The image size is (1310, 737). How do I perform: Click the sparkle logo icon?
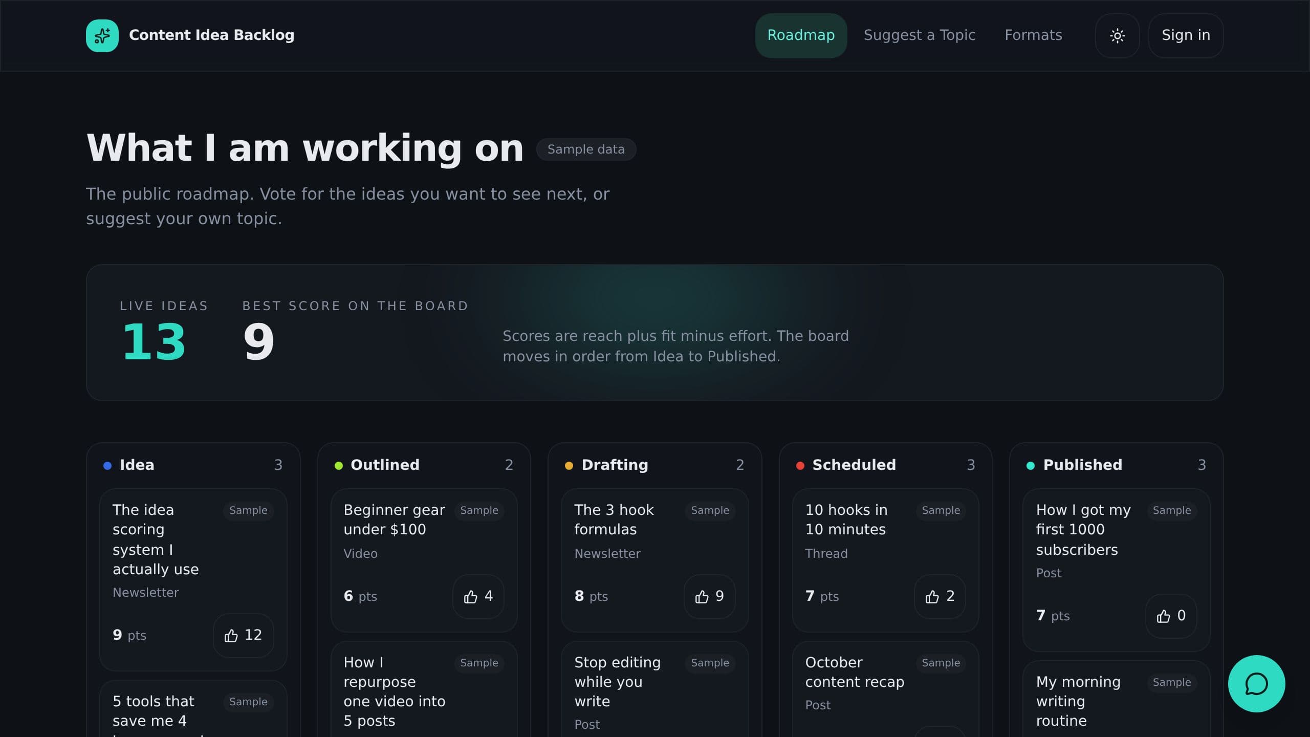pyautogui.click(x=102, y=35)
